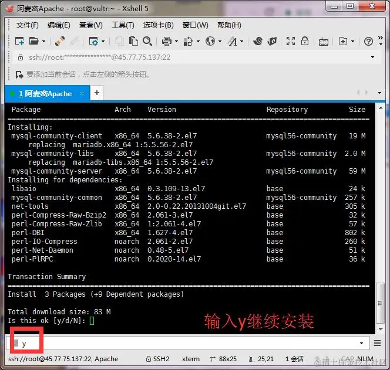Click the Xftp script icon
The width and height of the screenshot is (390, 370).
[272, 41]
